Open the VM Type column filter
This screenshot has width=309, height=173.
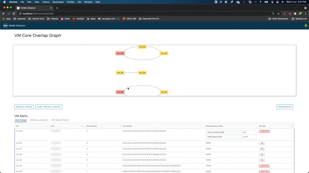coord(292,126)
